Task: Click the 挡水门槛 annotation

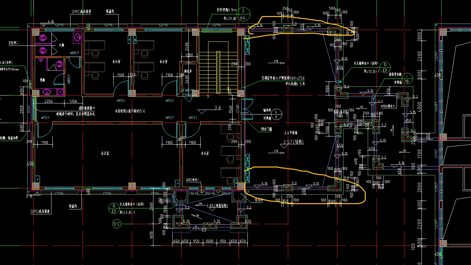Action: point(266,129)
